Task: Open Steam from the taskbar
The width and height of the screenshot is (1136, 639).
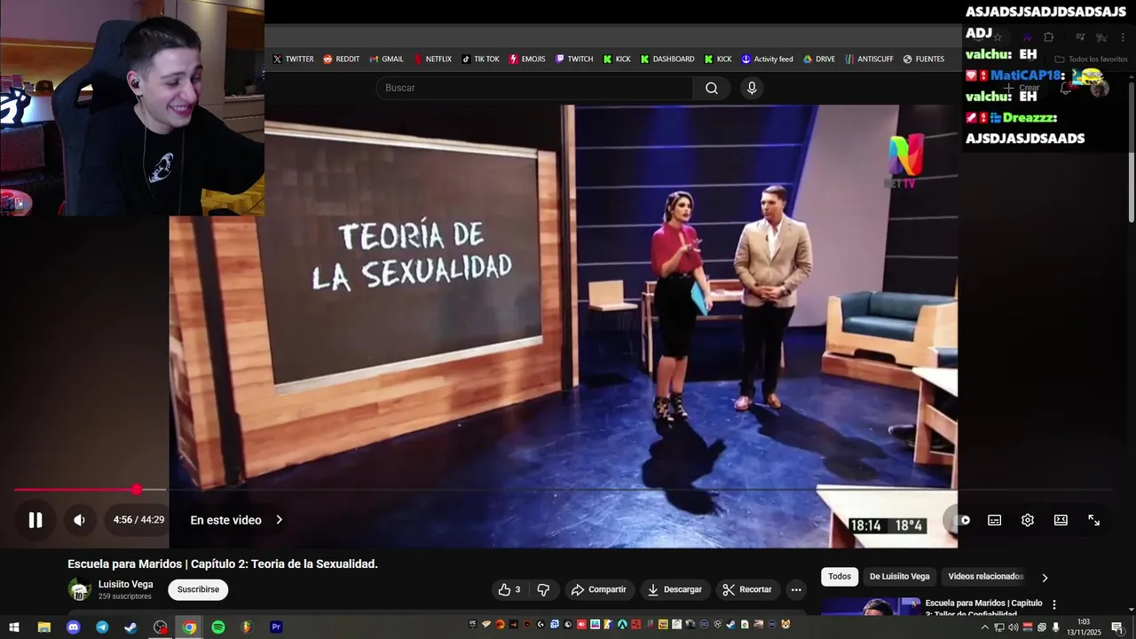Action: [x=130, y=627]
